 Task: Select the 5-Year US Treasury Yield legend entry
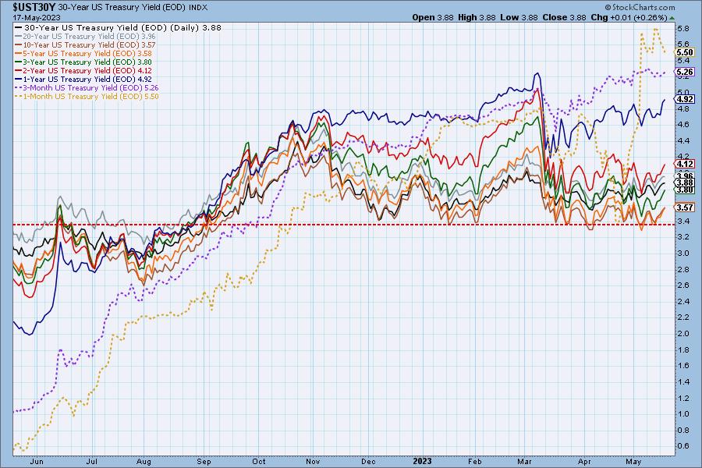coord(83,53)
